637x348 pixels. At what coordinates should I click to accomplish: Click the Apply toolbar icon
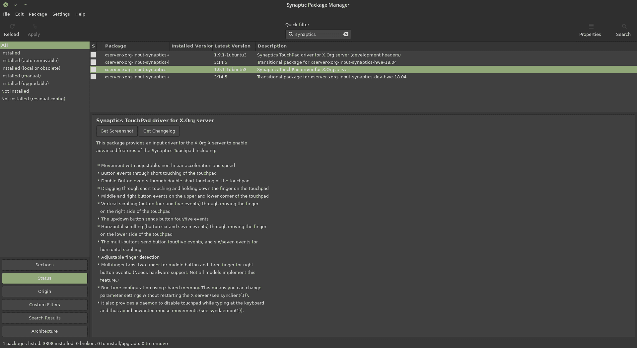34,26
